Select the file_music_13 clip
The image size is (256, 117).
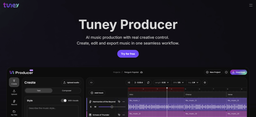(237, 104)
